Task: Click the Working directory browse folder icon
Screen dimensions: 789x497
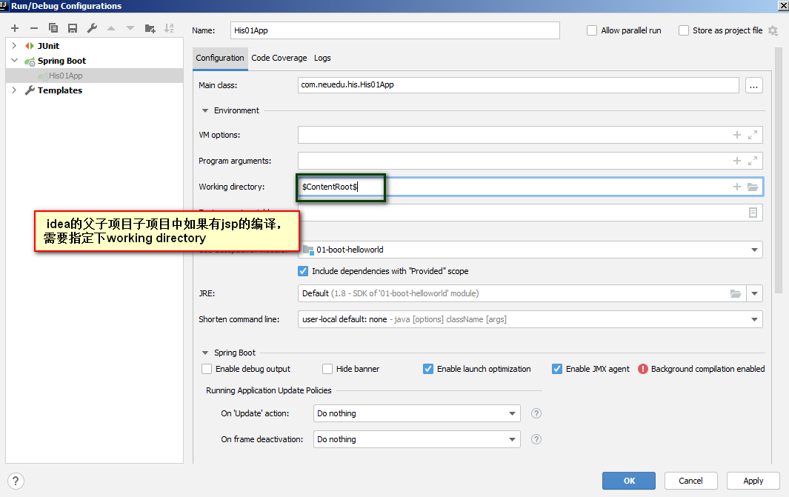Action: tap(753, 187)
